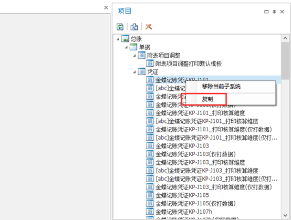The width and height of the screenshot is (291, 220).
Task: Click the 单据 folder icon
Action: [133, 47]
